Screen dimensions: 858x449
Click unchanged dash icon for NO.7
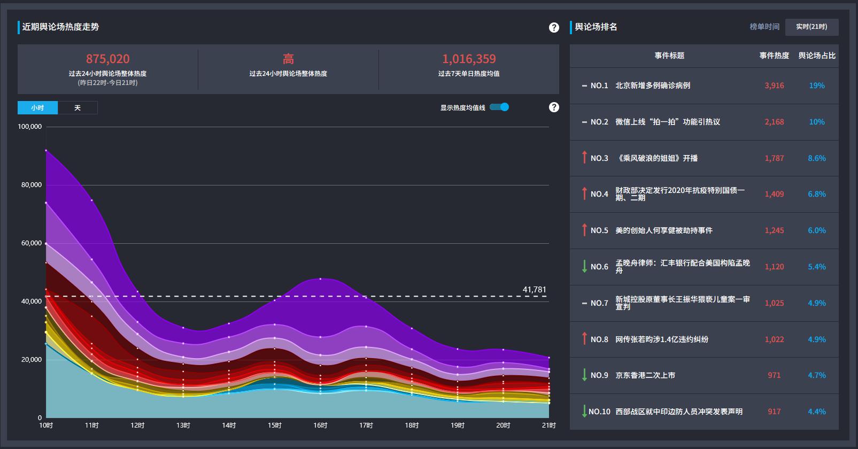(584, 303)
